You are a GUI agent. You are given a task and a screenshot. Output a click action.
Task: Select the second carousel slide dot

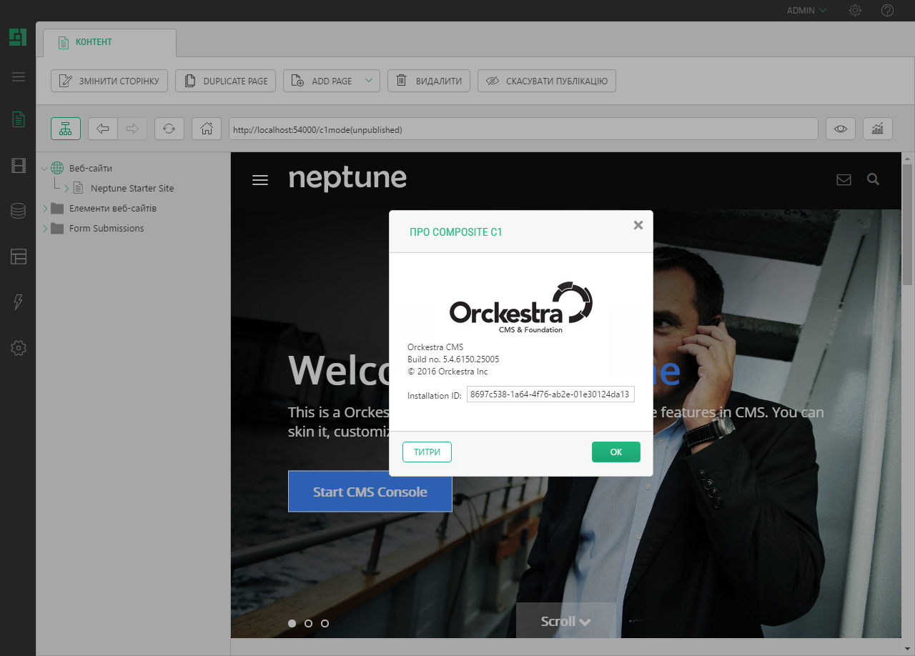pyautogui.click(x=308, y=623)
